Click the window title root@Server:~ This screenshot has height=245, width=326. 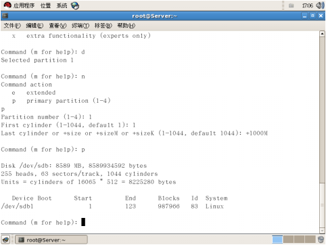[155, 16]
